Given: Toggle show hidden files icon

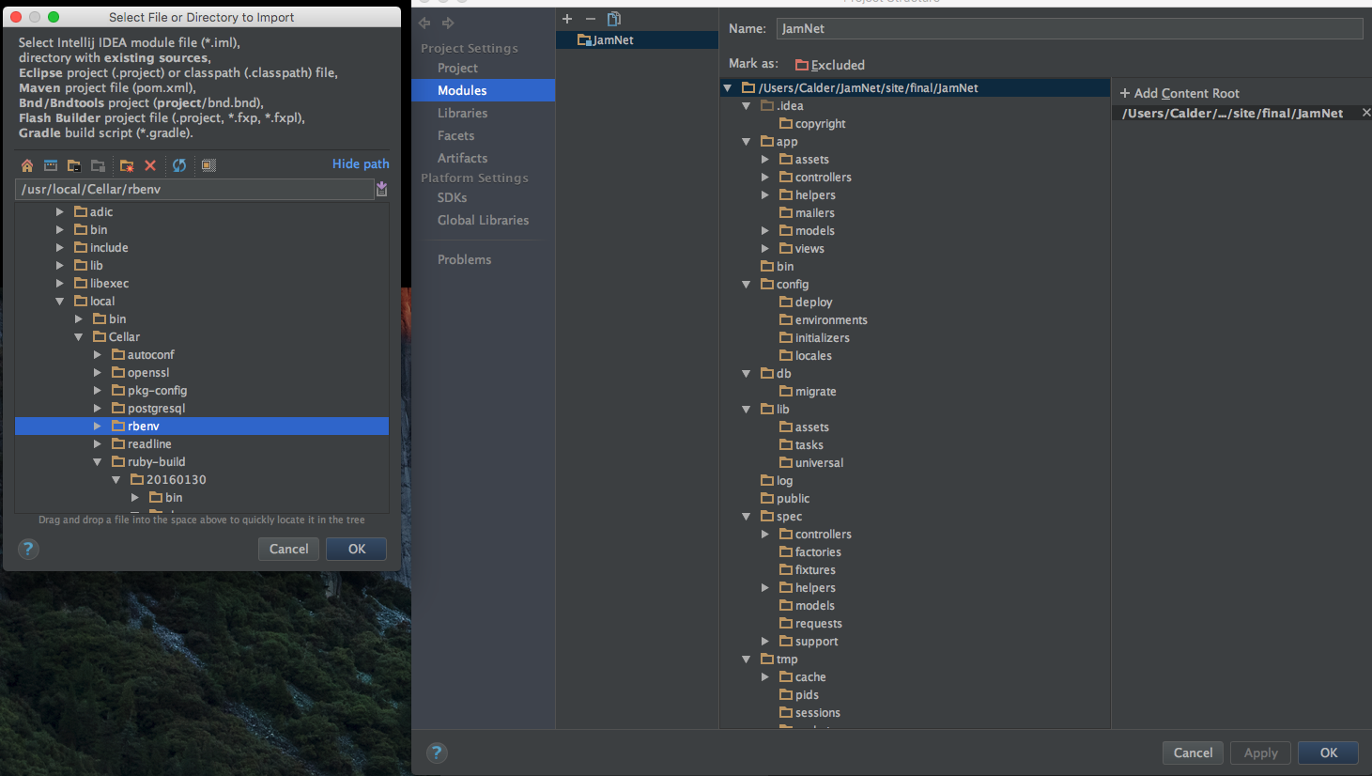Looking at the screenshot, I should pos(208,165).
